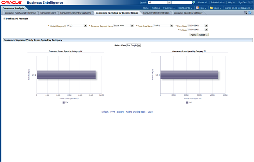Switch to Consumer Score tab
Viewport: 254px width, 162px height.
(x=48, y=13)
